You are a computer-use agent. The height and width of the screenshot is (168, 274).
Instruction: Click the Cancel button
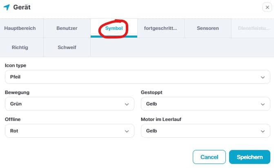coord(209,157)
